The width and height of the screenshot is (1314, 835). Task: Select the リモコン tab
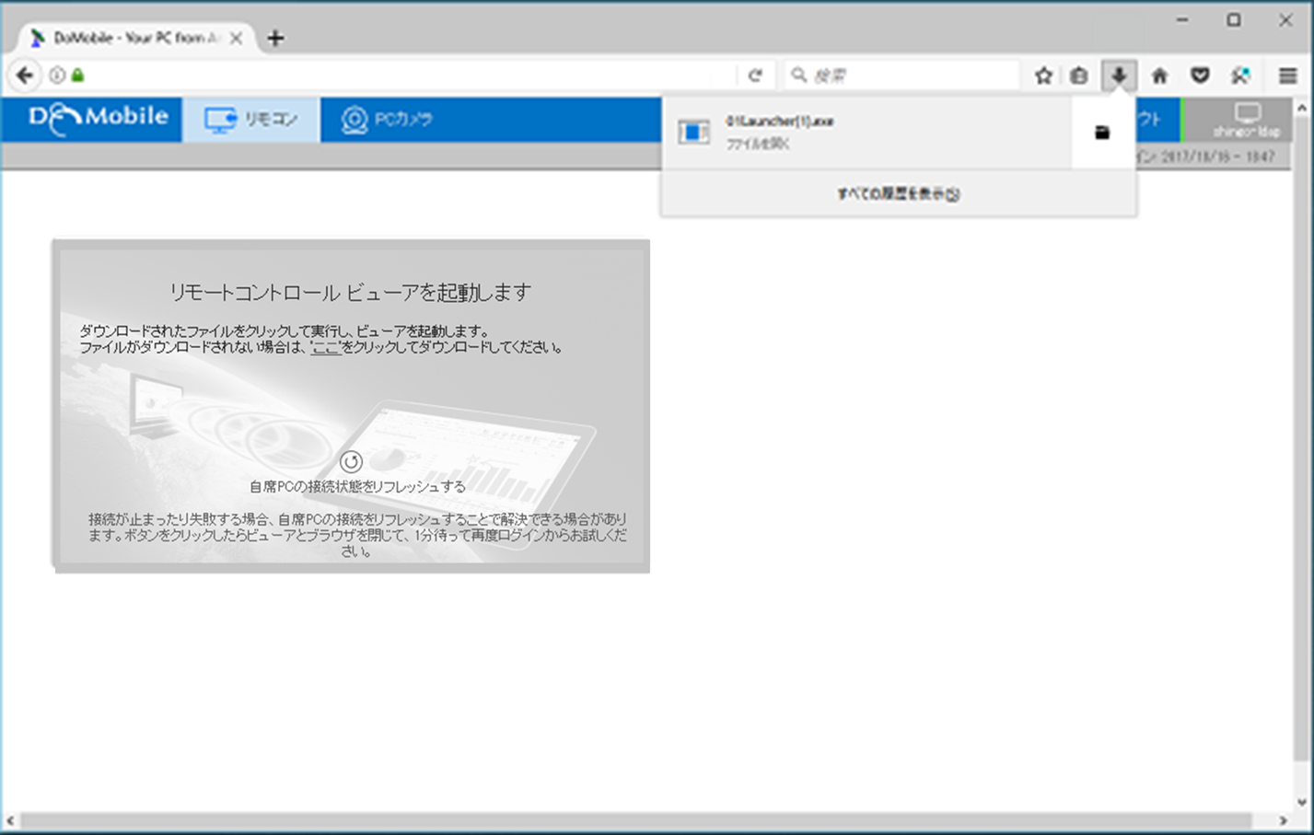(250, 119)
